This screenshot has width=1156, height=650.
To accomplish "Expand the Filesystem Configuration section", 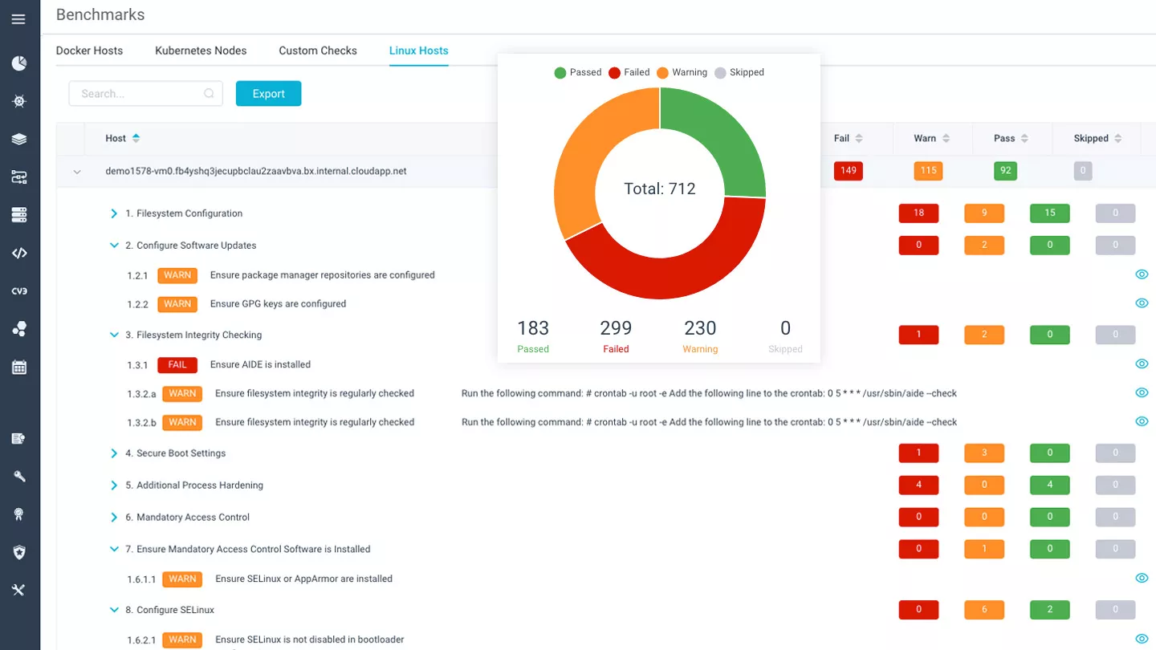I will pos(114,213).
